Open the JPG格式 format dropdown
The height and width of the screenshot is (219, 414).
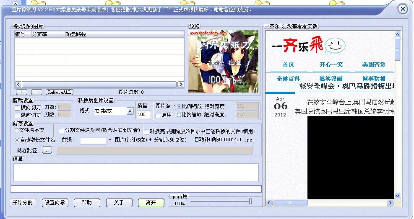click(x=130, y=111)
